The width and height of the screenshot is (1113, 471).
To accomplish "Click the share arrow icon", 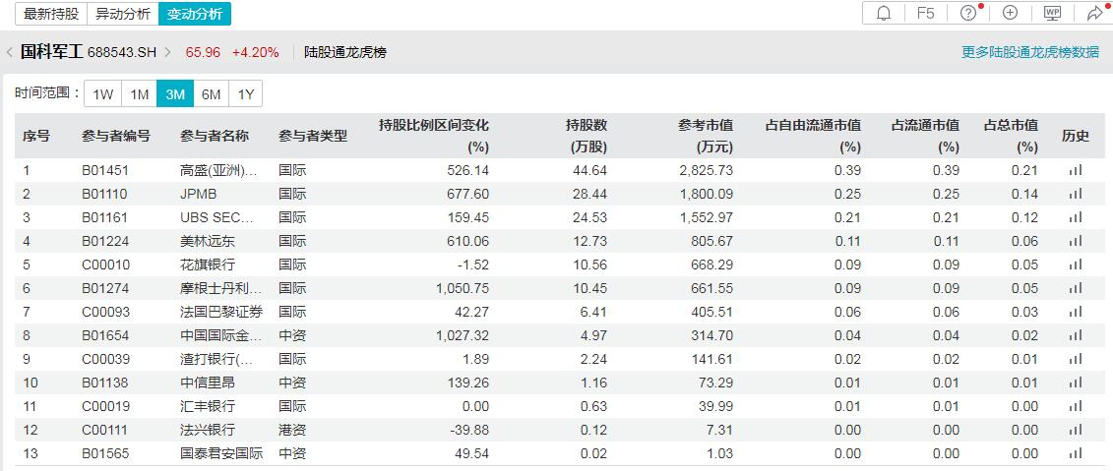I will 1094,13.
